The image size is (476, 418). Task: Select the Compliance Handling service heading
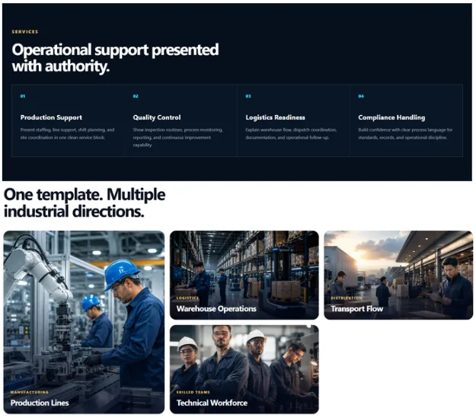(391, 117)
